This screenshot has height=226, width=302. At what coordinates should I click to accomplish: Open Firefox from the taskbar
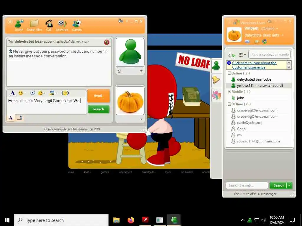131,220
